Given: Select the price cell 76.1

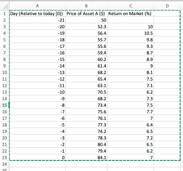Looking at the screenshot, I should point(86,118).
